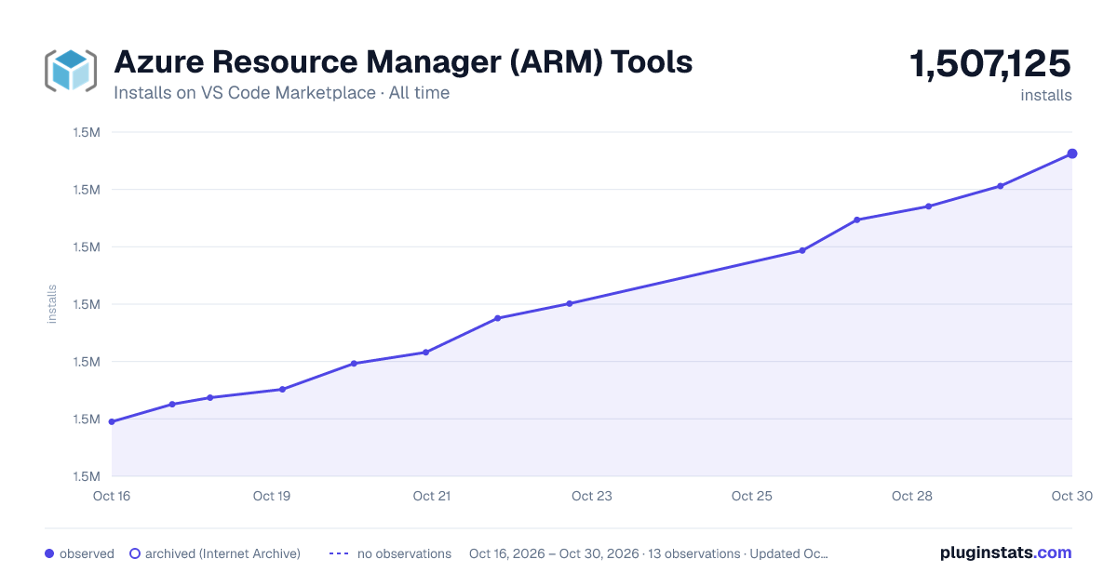
Task: Click the 'Oct 25' x-axis label
Action: tap(752, 496)
